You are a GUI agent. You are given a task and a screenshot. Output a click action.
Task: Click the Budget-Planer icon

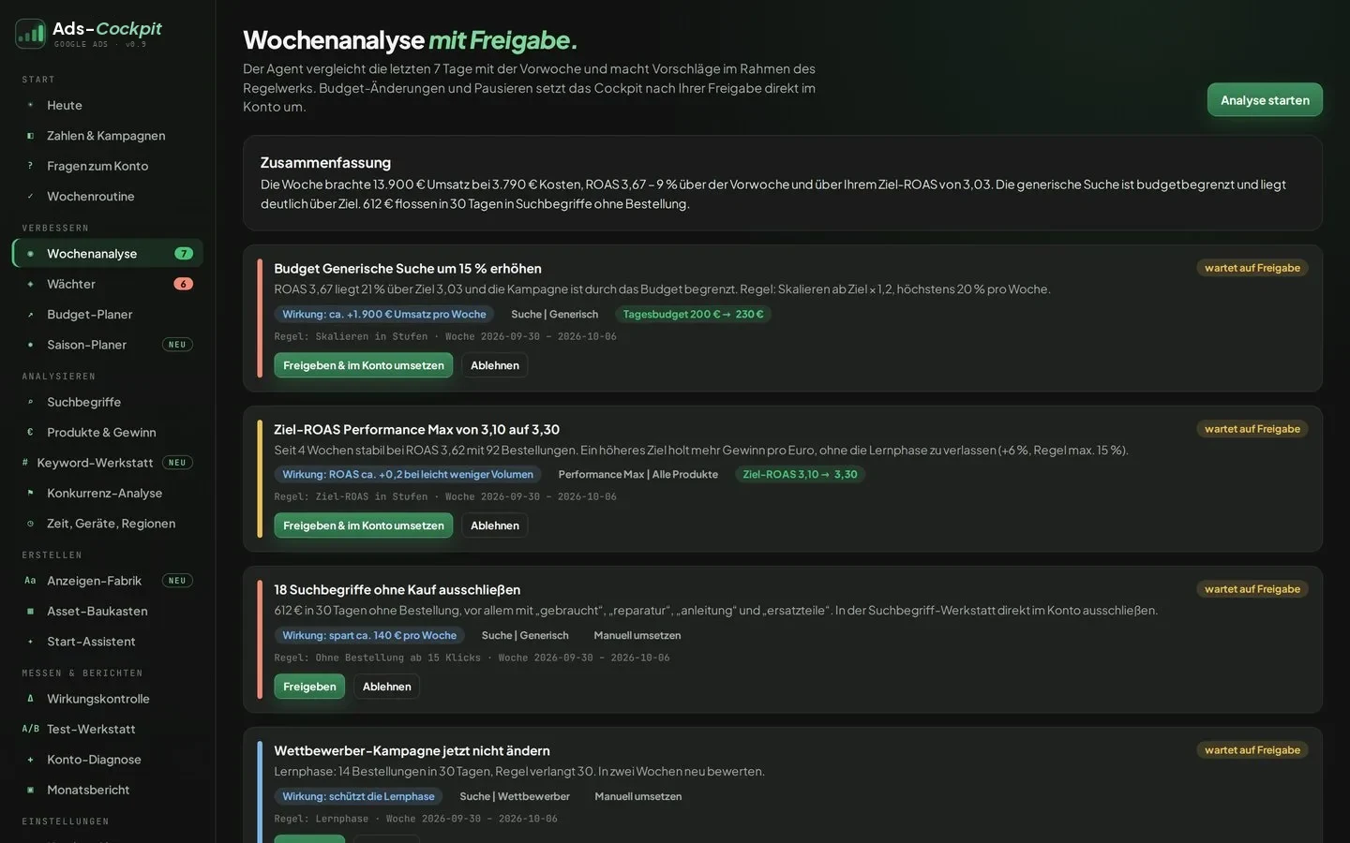(x=30, y=315)
